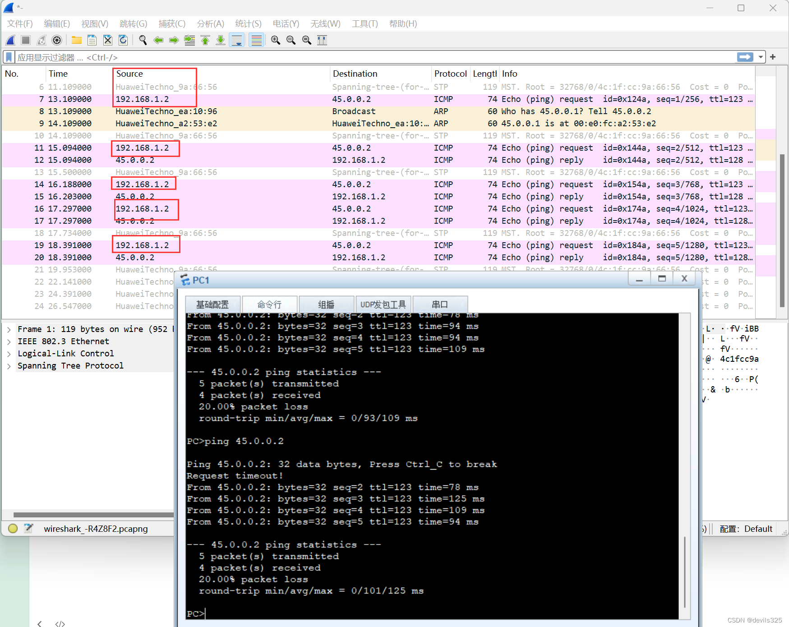Toggle packet list colorization
This screenshot has height=627, width=789.
pyautogui.click(x=256, y=40)
